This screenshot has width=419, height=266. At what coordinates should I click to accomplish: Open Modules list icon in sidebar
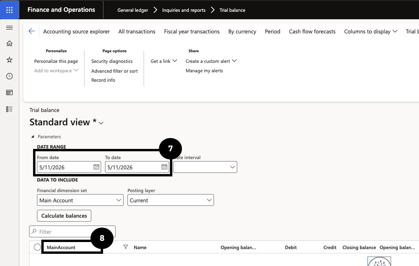click(x=9, y=109)
